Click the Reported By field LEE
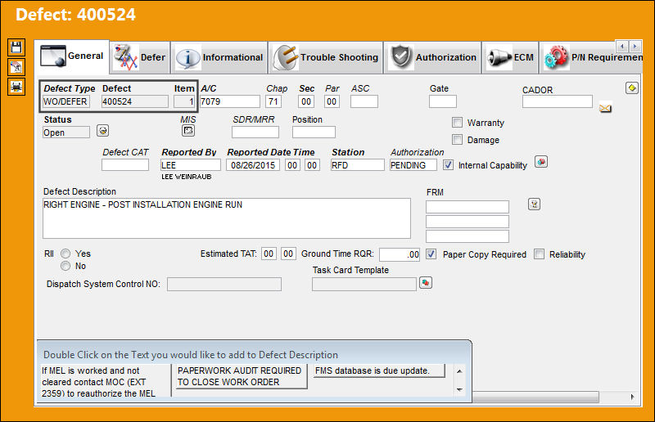Screen dimensions: 655x422 tap(191, 165)
